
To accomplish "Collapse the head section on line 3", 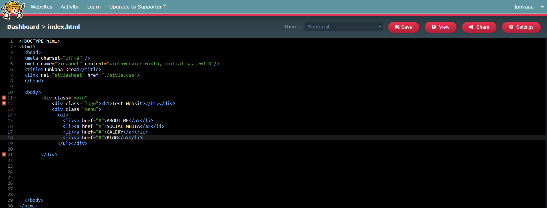I will tap(15, 52).
